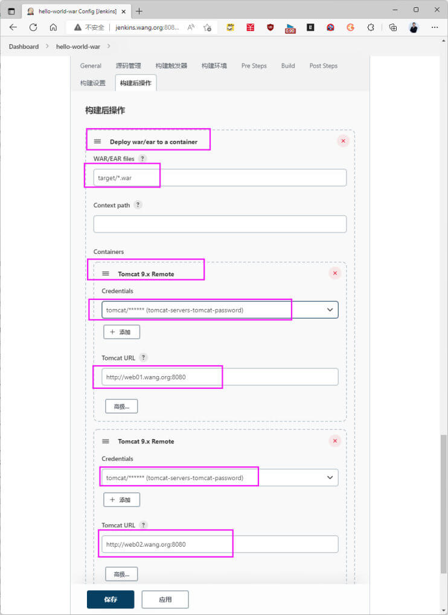This screenshot has height=615, width=448.
Task: Remove the Deploy war/ear post-build action
Action: pos(343,141)
